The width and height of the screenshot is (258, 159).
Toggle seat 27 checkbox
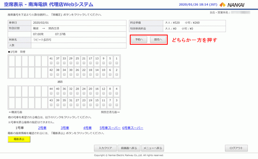pos(77,105)
